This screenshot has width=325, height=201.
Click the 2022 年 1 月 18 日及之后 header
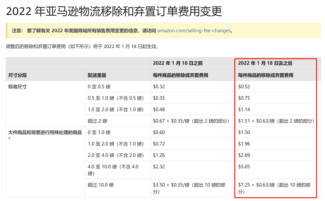265,63
